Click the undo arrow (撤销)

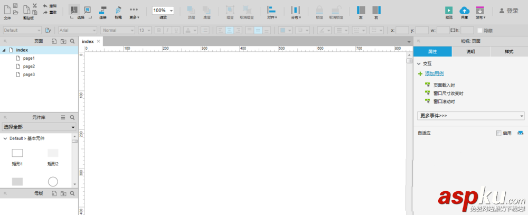[x=45, y=6]
